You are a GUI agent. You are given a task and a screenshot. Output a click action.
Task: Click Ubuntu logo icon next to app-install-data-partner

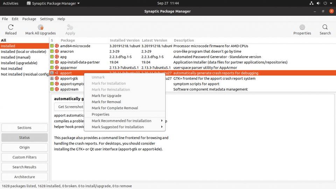(57, 62)
